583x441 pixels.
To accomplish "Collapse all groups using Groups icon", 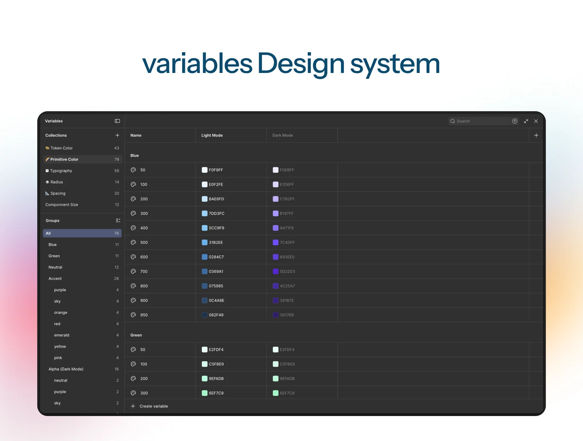I will [118, 220].
